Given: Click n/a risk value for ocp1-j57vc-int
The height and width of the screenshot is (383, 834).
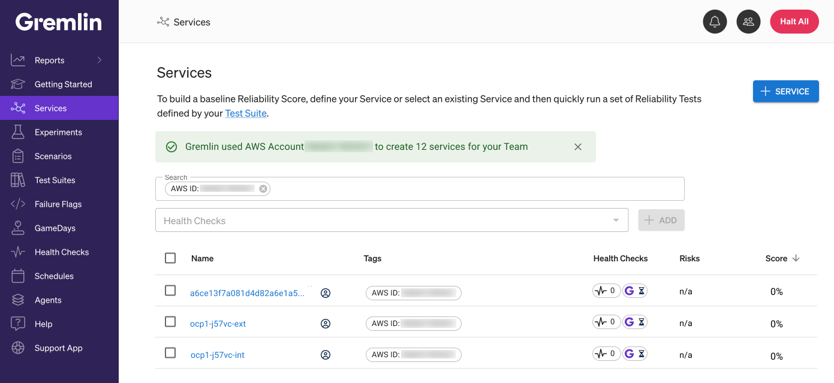Looking at the screenshot, I should [686, 355].
